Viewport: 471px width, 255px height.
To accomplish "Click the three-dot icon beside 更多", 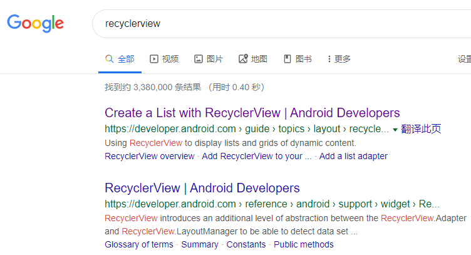I will click(329, 59).
